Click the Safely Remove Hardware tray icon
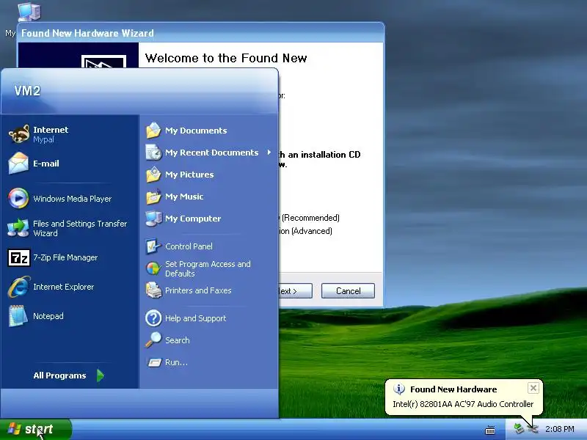Viewport: 587px width, 440px height. (x=519, y=428)
